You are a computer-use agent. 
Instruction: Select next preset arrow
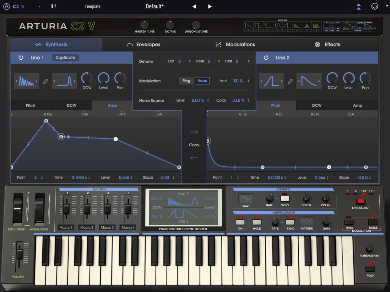[210, 6]
